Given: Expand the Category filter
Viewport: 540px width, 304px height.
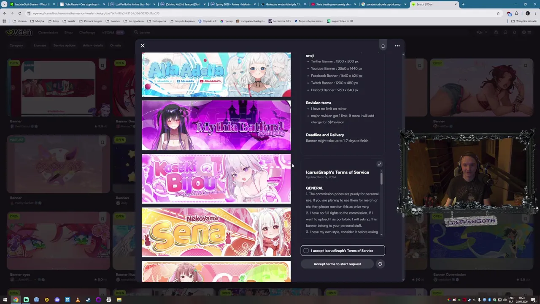Looking at the screenshot, I should [16, 46].
